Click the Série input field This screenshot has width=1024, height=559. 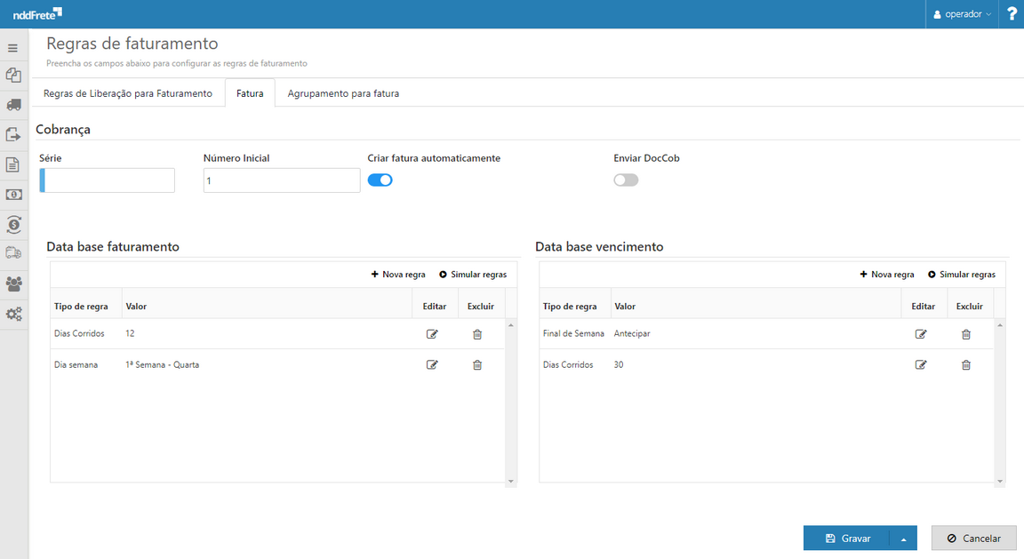click(108, 180)
